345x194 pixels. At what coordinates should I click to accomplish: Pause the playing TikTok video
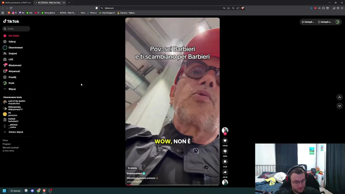172,101
